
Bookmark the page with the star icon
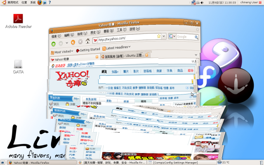(x=158, y=36)
